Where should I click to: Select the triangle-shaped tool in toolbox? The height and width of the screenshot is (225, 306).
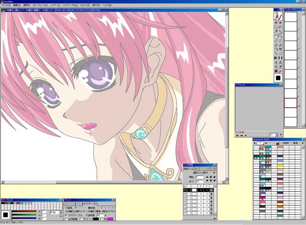[280, 63]
